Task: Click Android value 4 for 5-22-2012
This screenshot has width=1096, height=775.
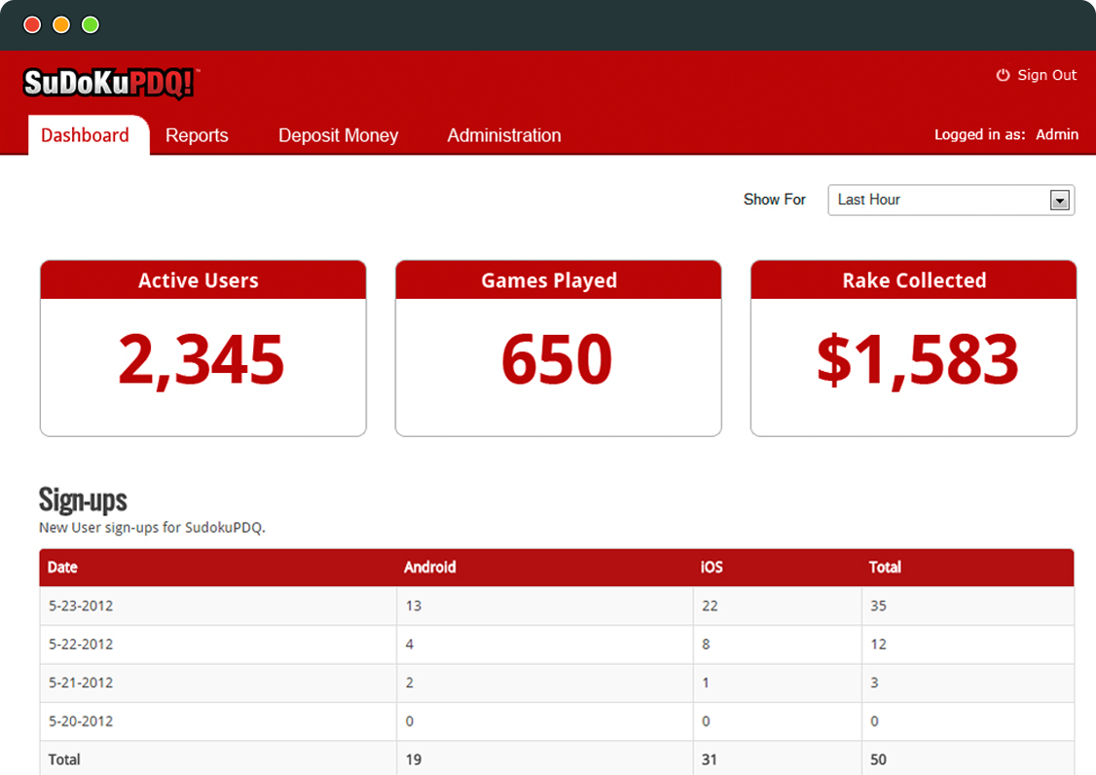Action: [410, 645]
